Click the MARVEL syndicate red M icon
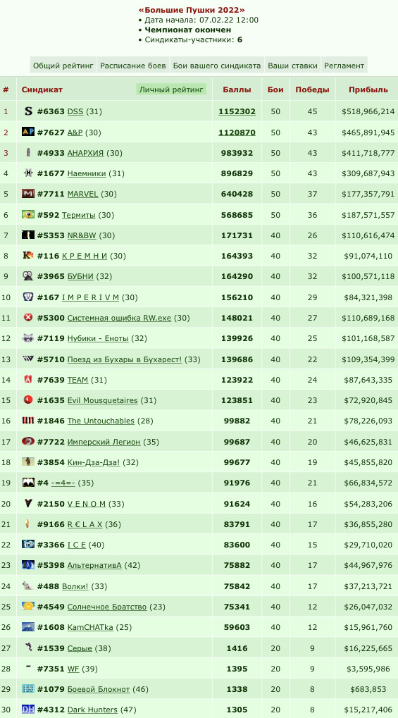This screenshot has width=398, height=718. click(28, 194)
